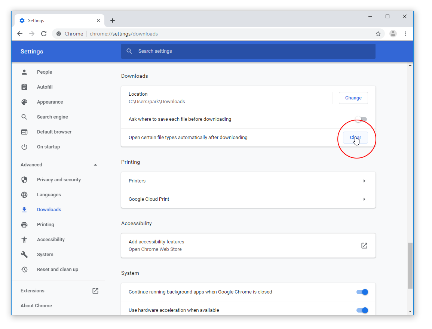
Task: Open Chrome Web Store external link icon
Action: click(364, 246)
